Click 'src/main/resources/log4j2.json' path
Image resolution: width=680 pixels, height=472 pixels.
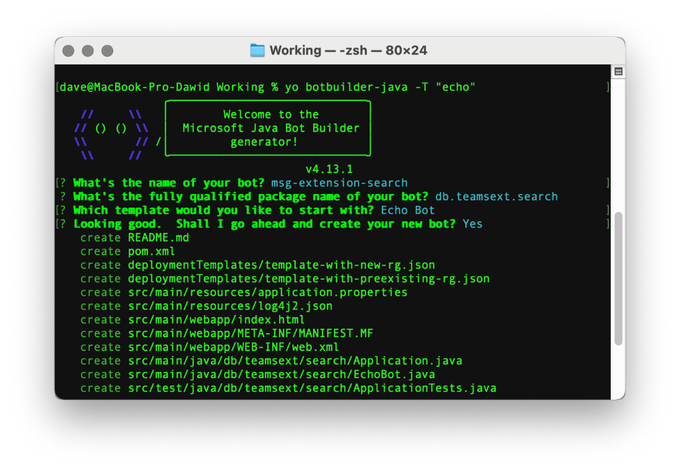(230, 306)
